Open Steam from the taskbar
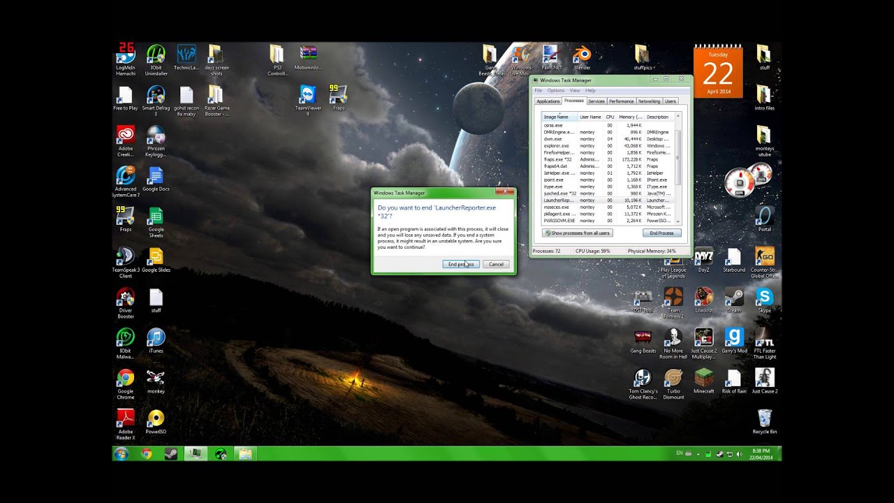Viewport: 894px width, 503px height. (170, 453)
